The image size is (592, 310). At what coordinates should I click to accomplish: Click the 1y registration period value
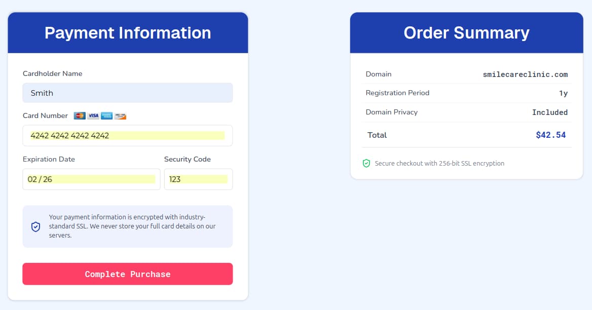[564, 93]
